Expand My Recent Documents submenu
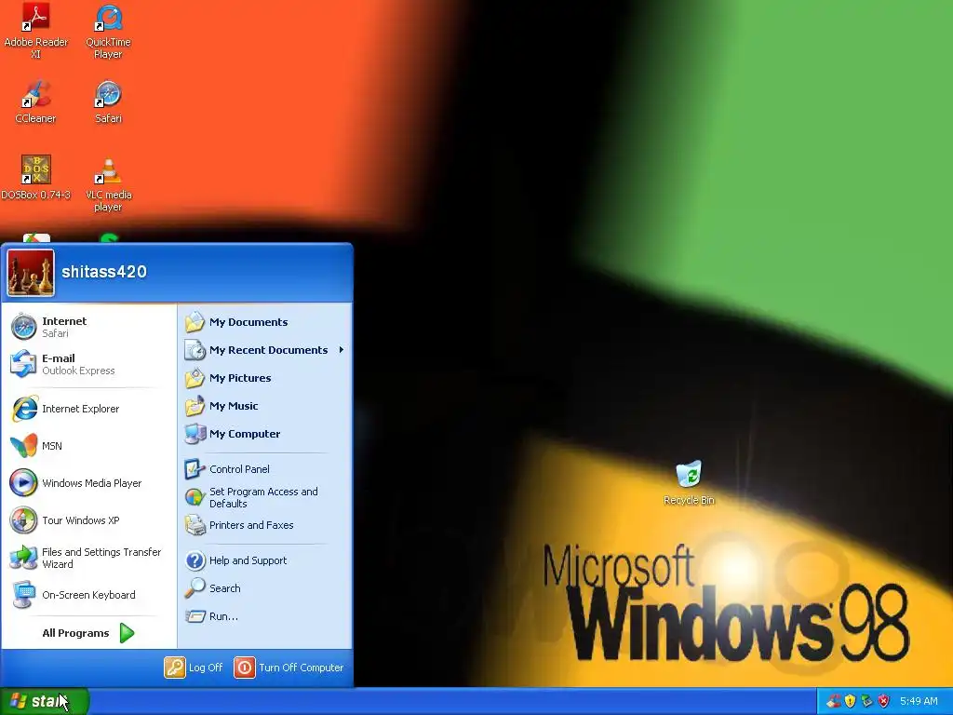This screenshot has width=953, height=715. pos(265,350)
